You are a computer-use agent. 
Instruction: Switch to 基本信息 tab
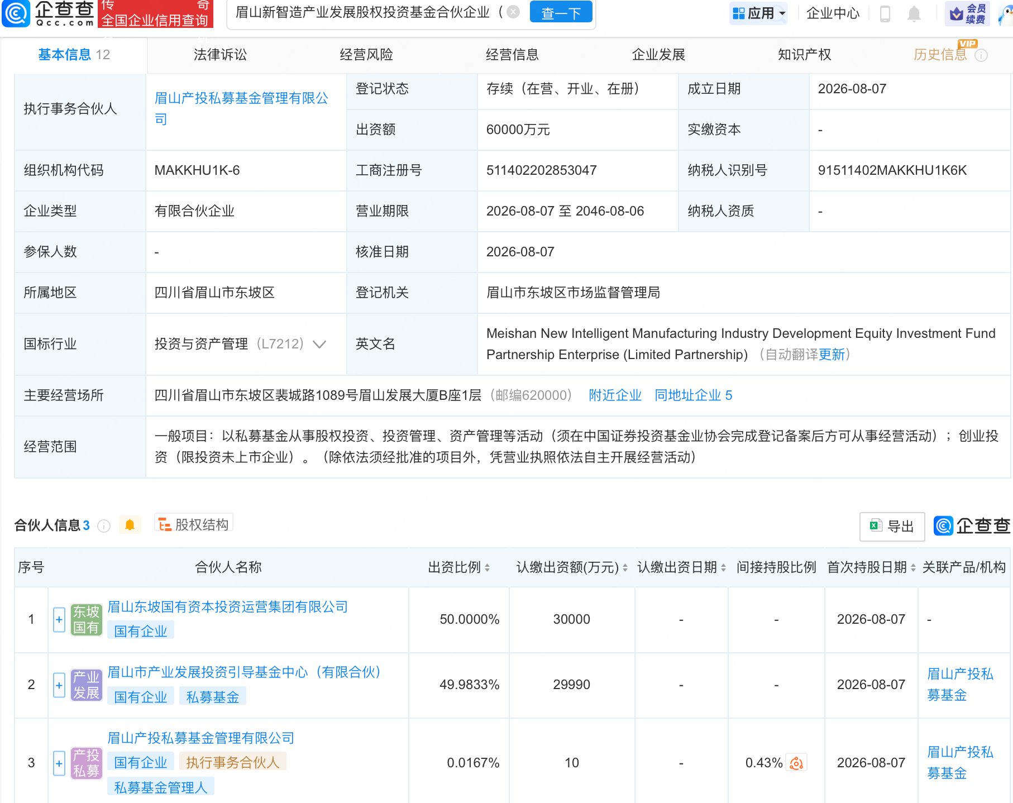tap(74, 55)
